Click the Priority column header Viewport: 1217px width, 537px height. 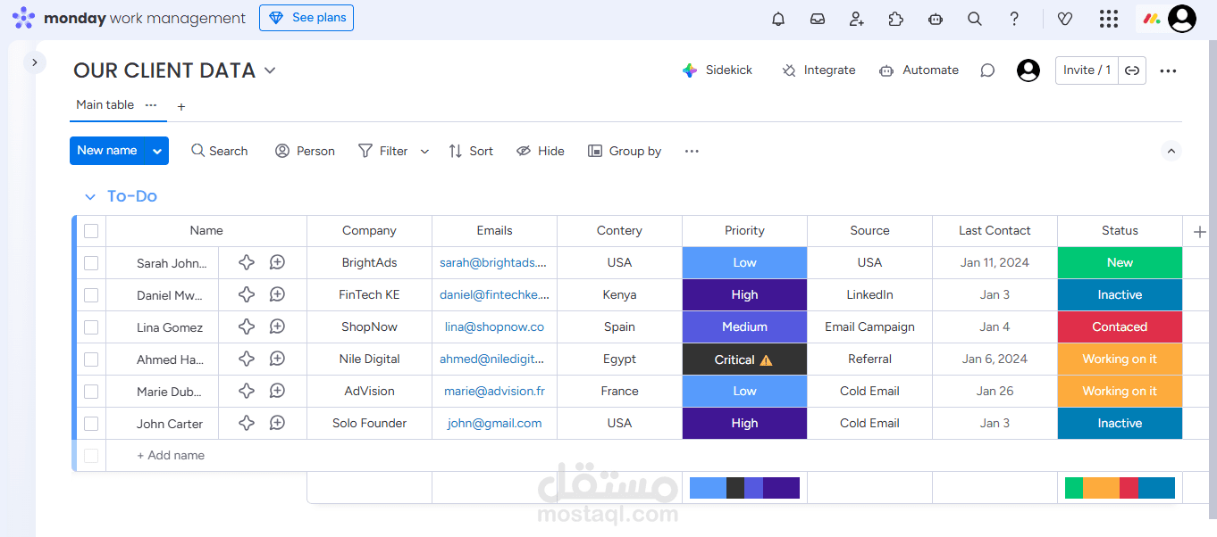(x=744, y=230)
